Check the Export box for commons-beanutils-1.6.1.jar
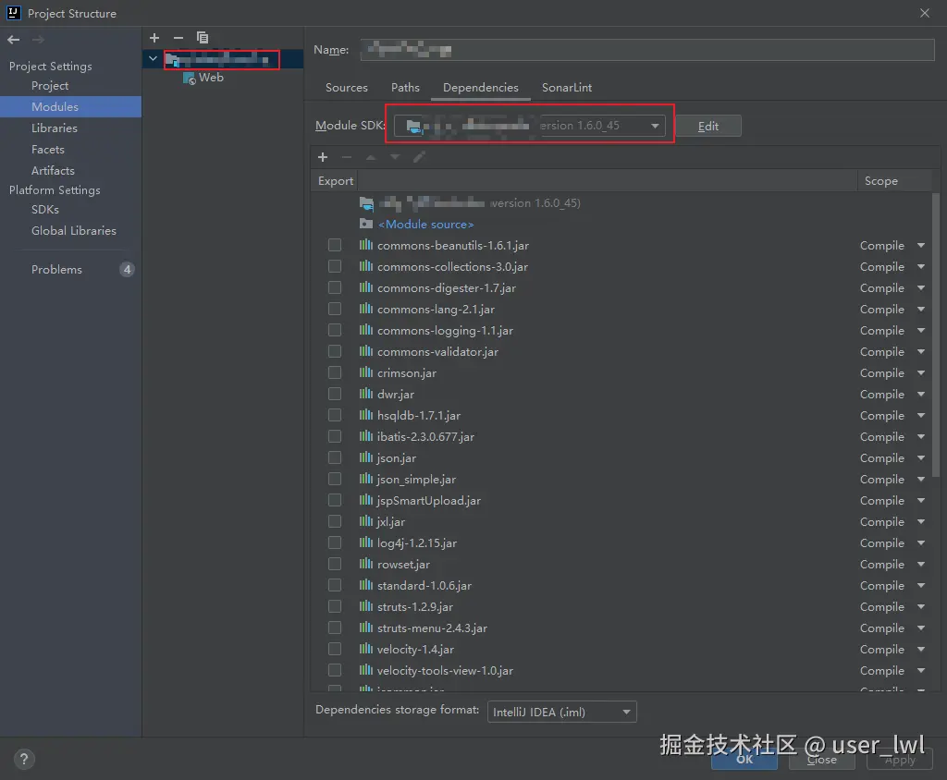The height and width of the screenshot is (780, 947). click(x=335, y=245)
